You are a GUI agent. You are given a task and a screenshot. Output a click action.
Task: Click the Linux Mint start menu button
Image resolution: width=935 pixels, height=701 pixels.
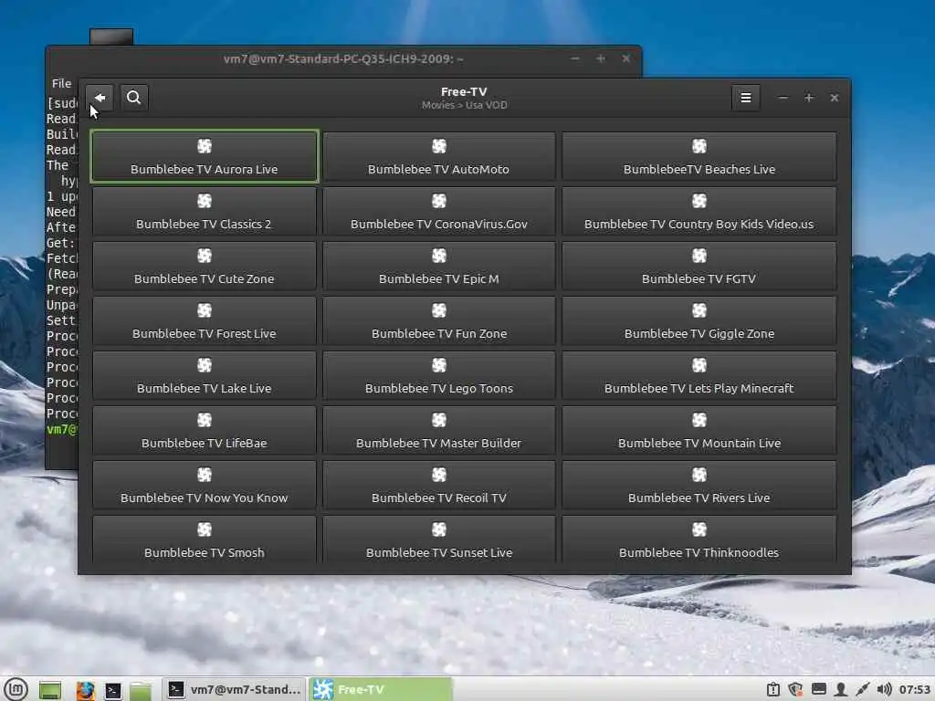coord(16,690)
